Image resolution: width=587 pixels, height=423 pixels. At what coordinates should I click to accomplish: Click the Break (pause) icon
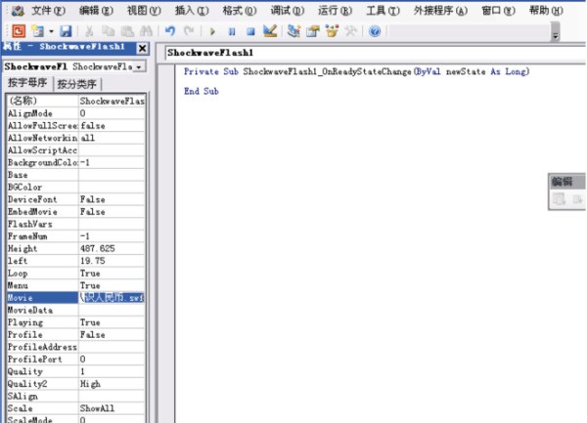233,32
